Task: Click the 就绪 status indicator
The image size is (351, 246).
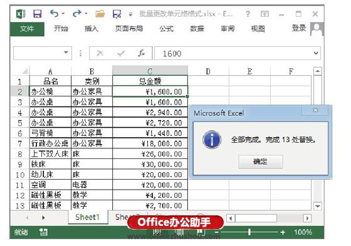Action: (x=21, y=232)
